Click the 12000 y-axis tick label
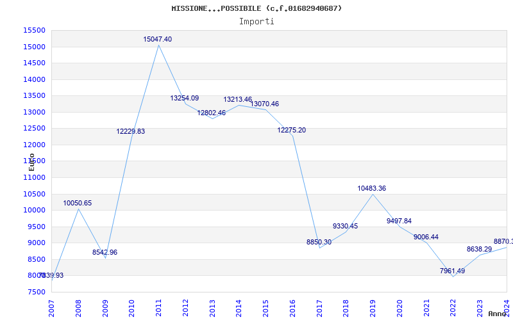The image size is (513, 320). (x=35, y=145)
